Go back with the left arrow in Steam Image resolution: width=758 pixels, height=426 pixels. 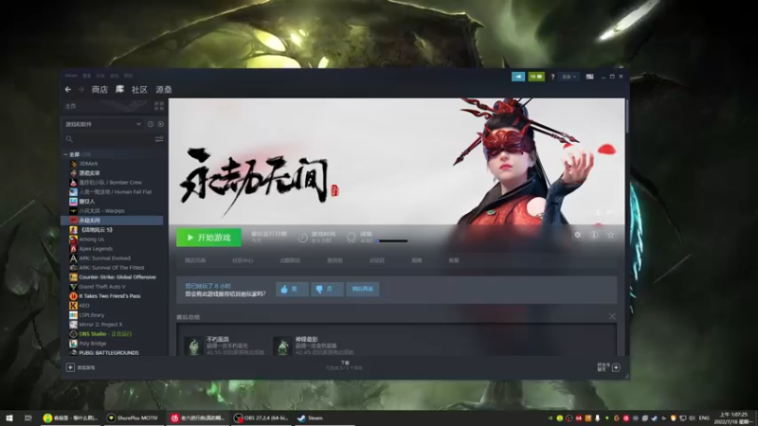click(68, 89)
